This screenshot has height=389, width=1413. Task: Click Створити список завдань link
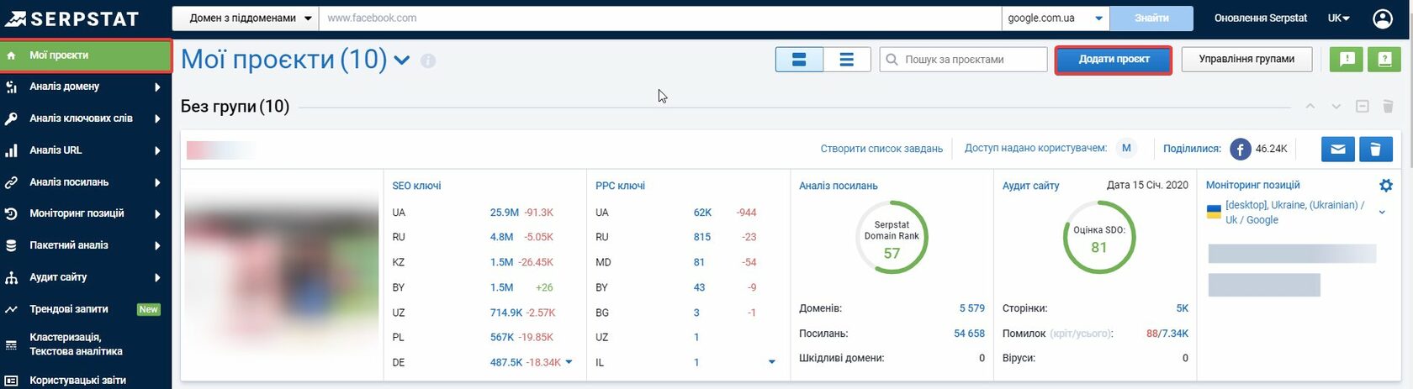881,149
